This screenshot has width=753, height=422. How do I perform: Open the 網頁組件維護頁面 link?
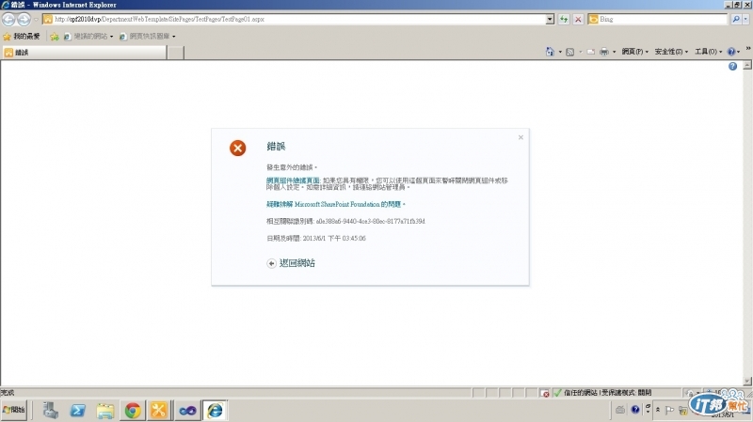293,180
